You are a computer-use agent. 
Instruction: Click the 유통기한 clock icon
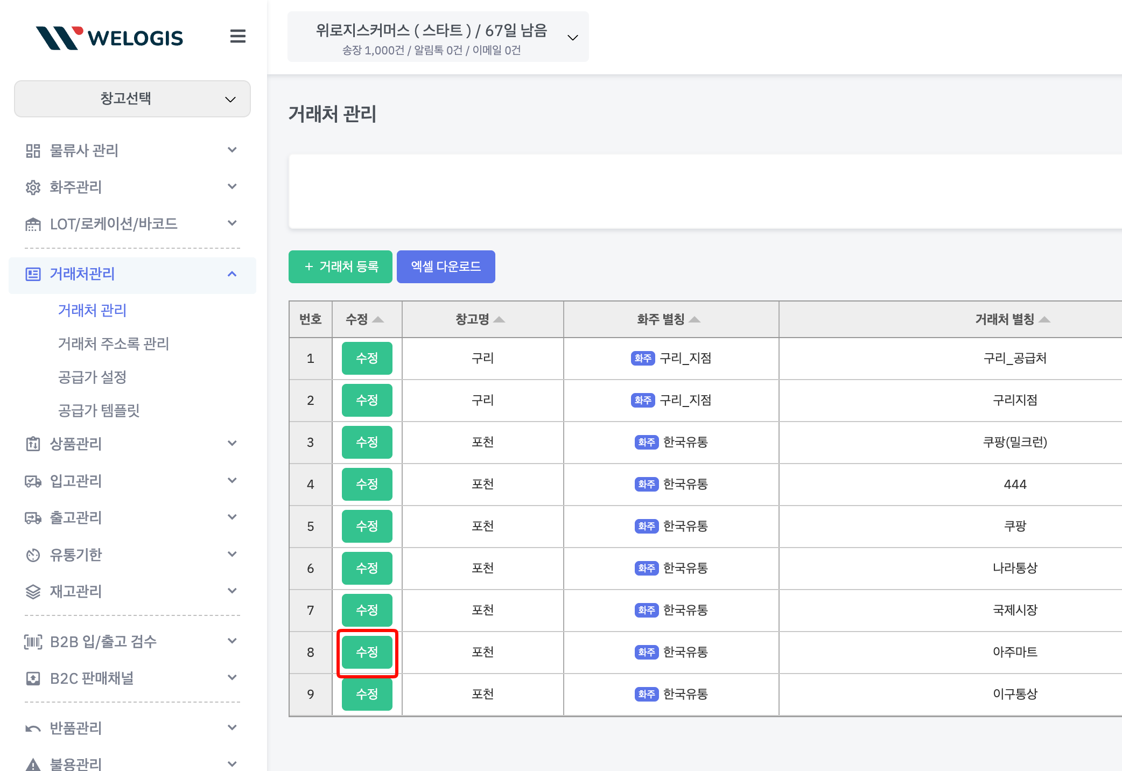[33, 555]
